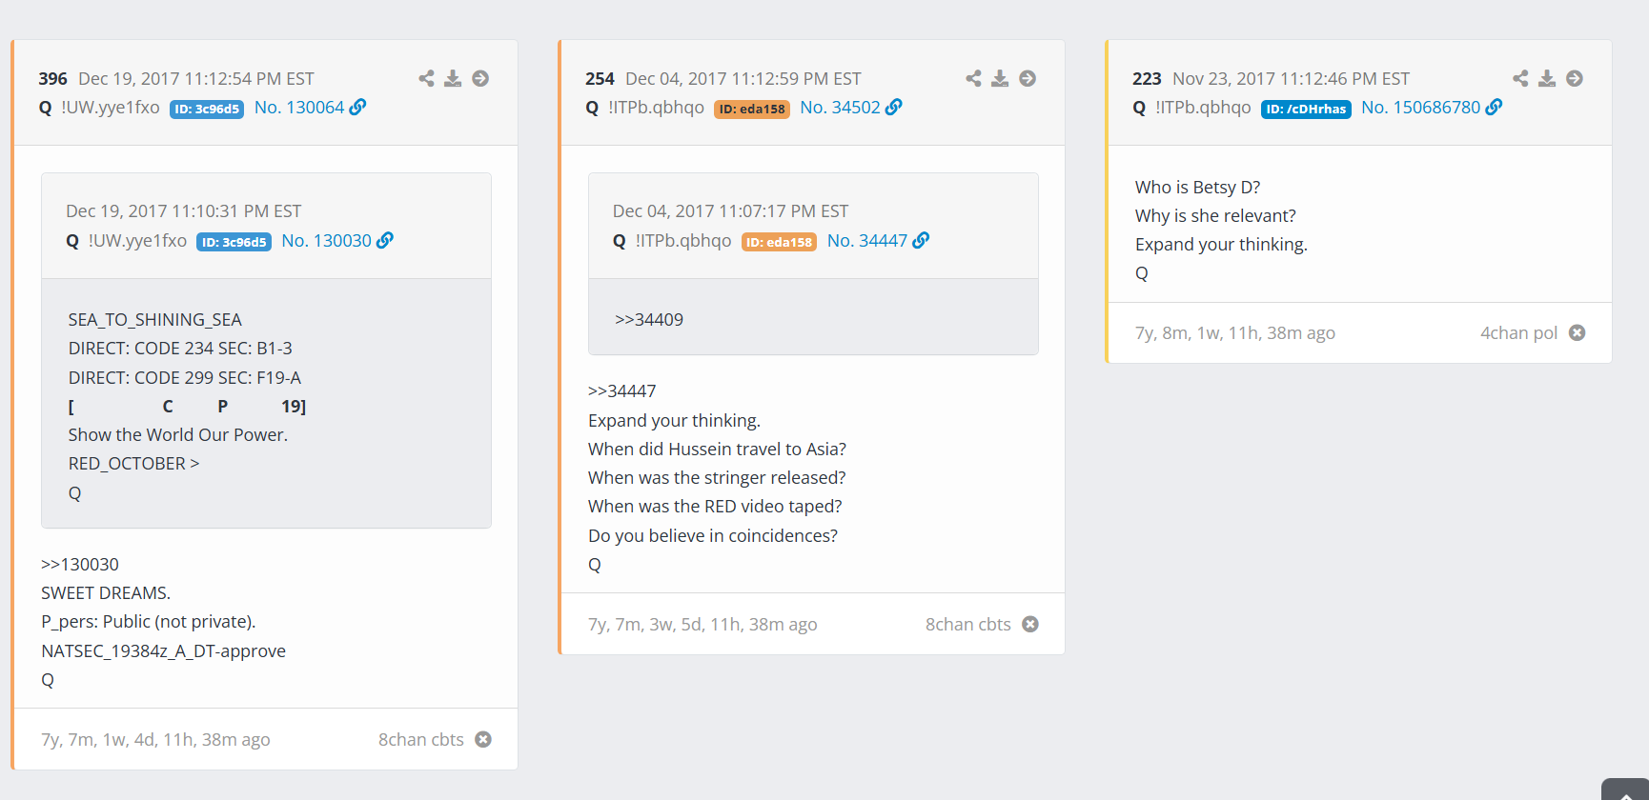Share post 254 via share icon
The height and width of the screenshot is (800, 1649).
973,78
